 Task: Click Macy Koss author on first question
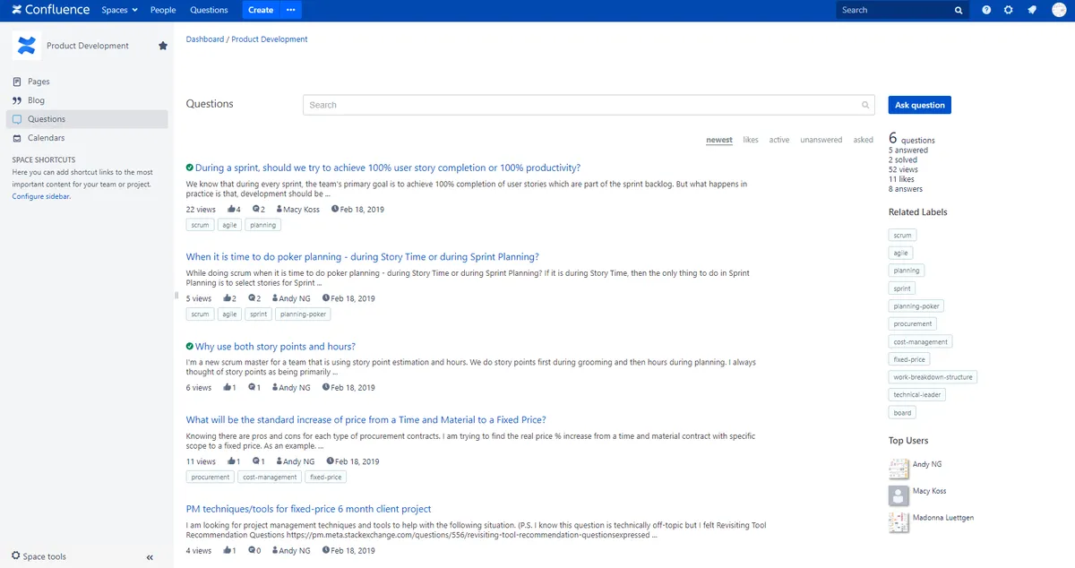tap(301, 209)
